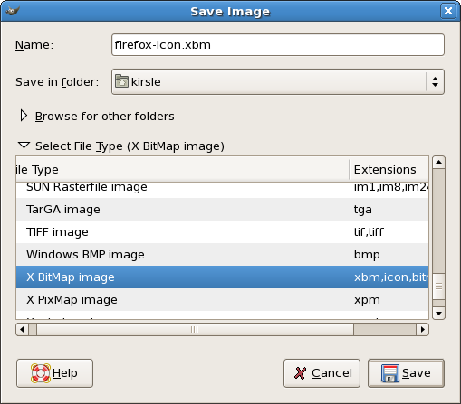Click vertical scrollbar down arrow

pos(438,314)
